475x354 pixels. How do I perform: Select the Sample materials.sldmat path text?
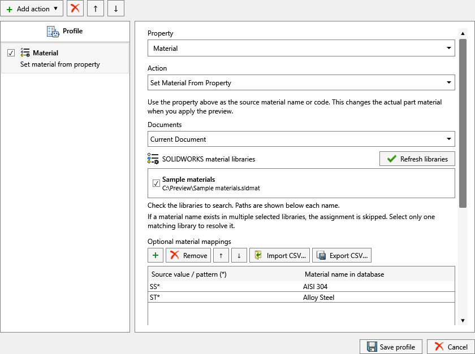click(211, 188)
